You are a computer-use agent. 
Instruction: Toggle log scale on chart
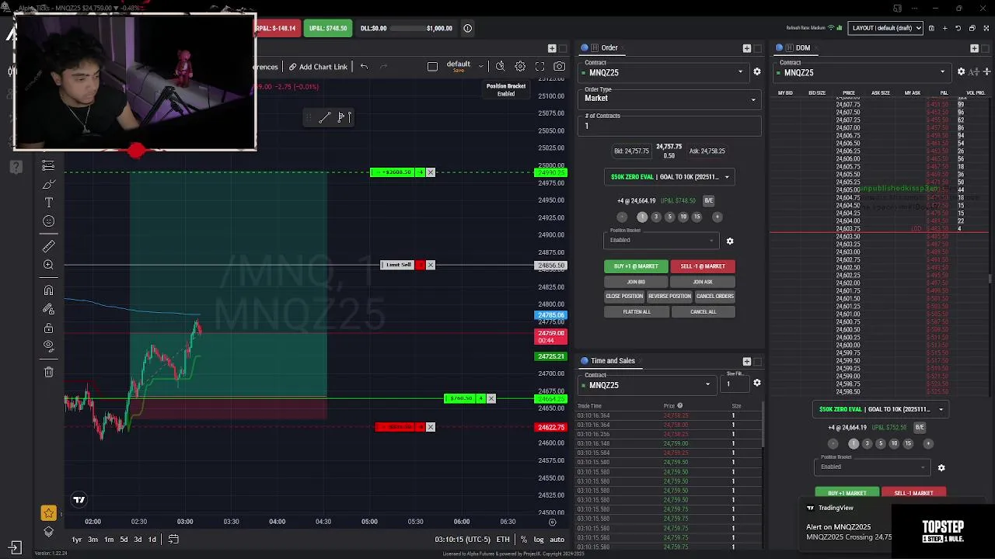(539, 540)
